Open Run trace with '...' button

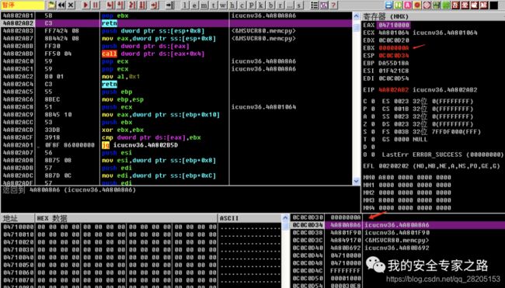[290, 5]
